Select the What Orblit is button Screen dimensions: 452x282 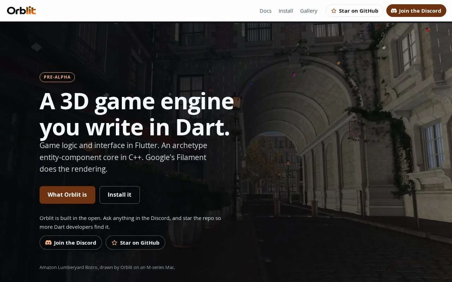67,195
